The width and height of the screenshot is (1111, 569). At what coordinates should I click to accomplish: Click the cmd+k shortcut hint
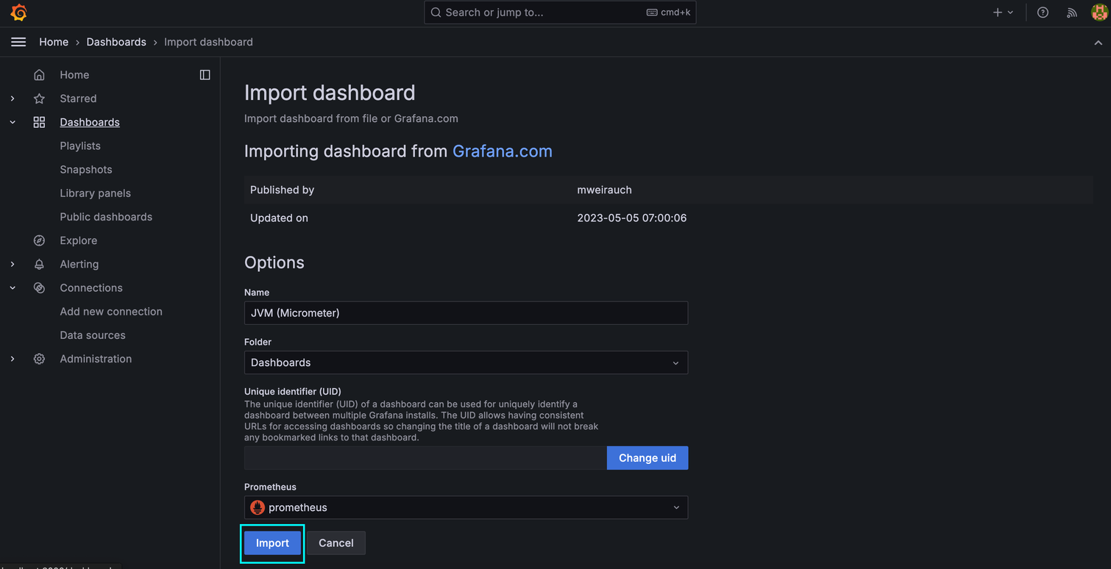pyautogui.click(x=668, y=12)
